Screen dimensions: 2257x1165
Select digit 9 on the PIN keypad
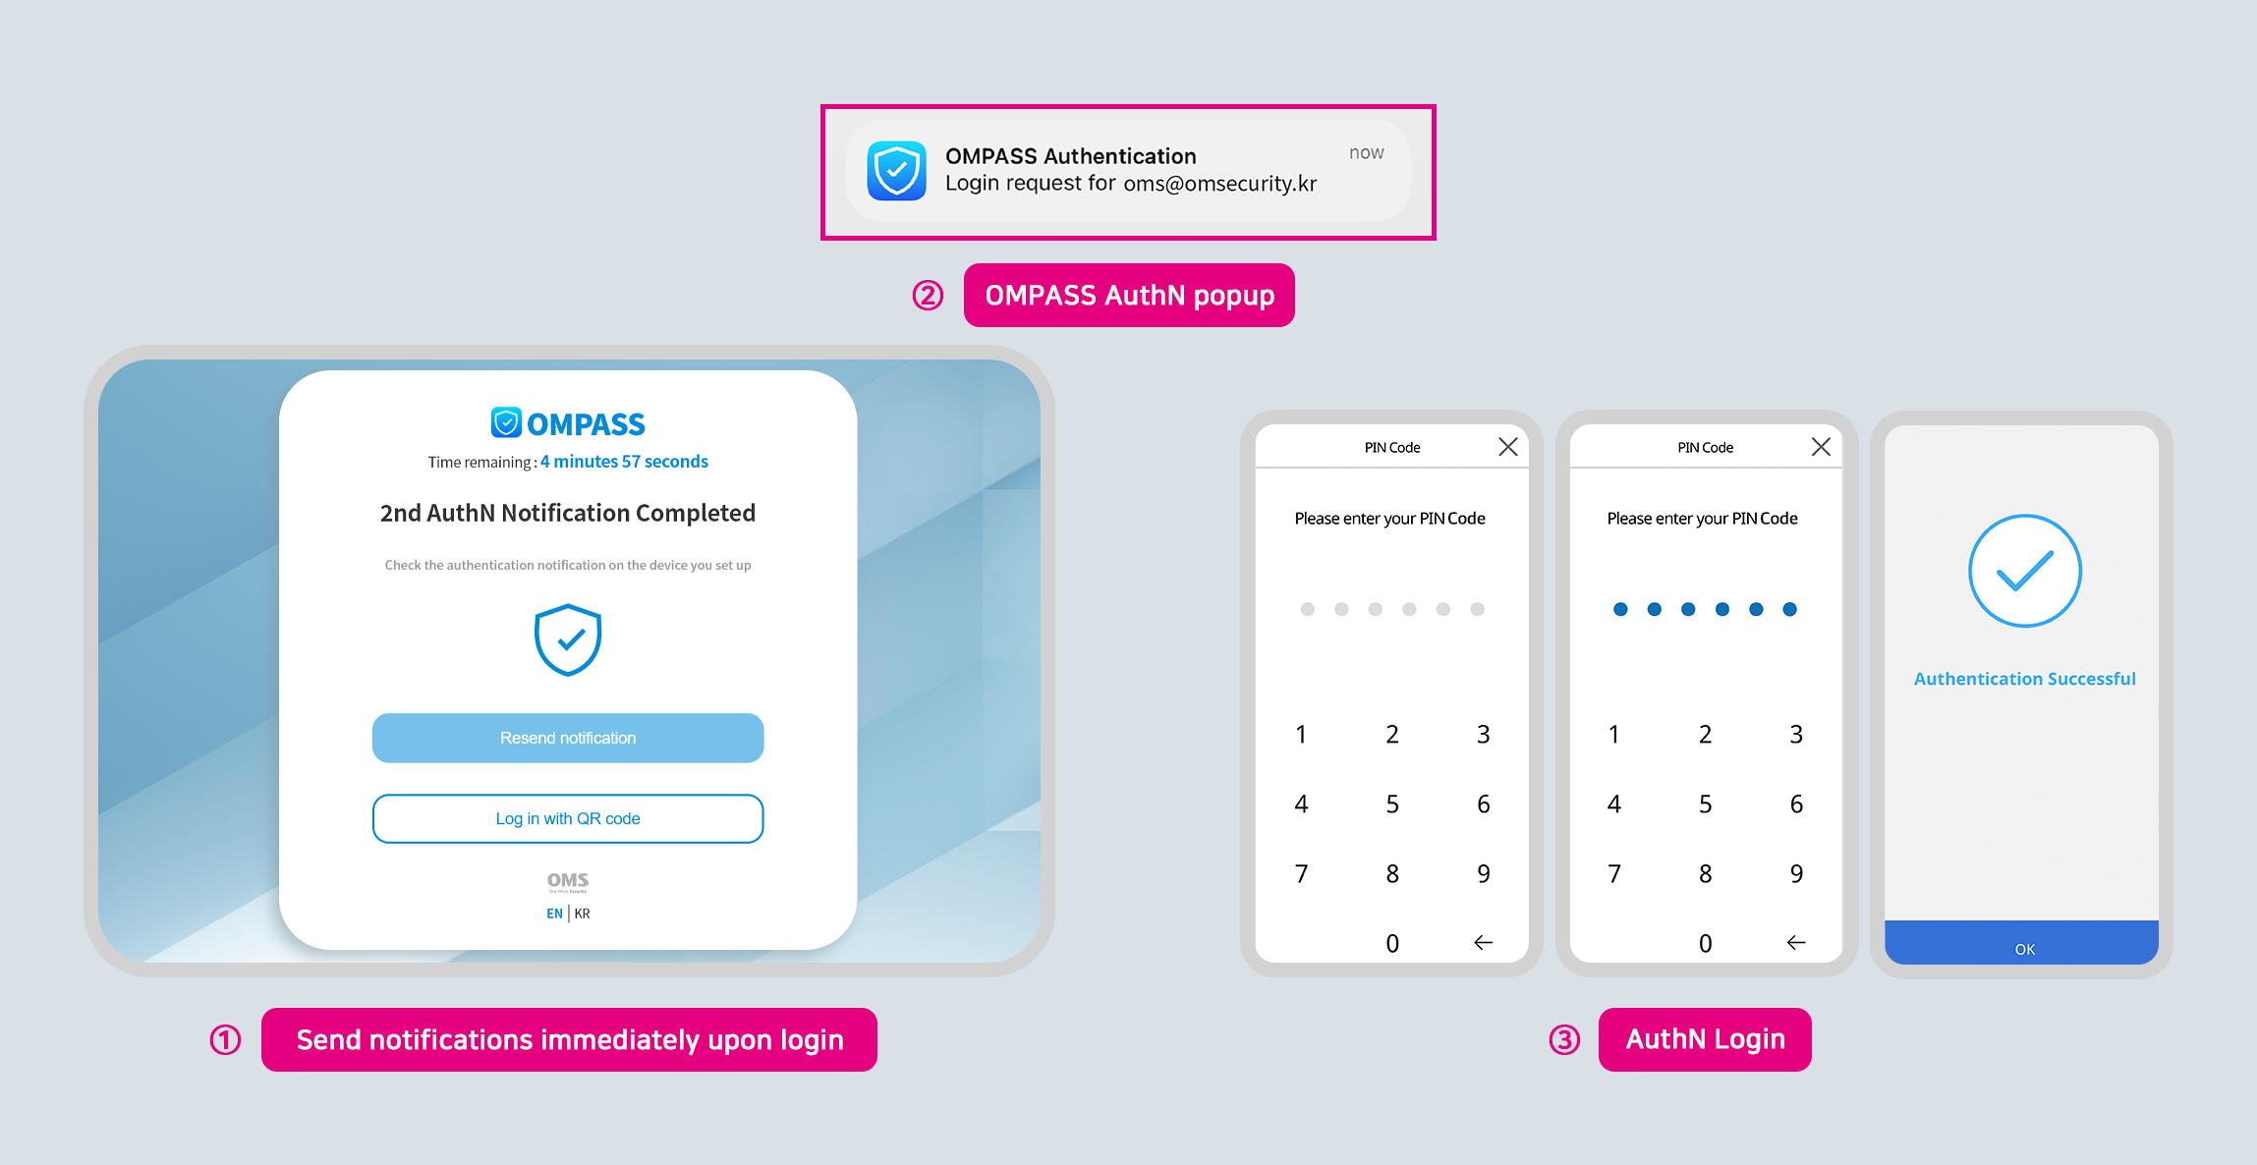pyautogui.click(x=1486, y=870)
